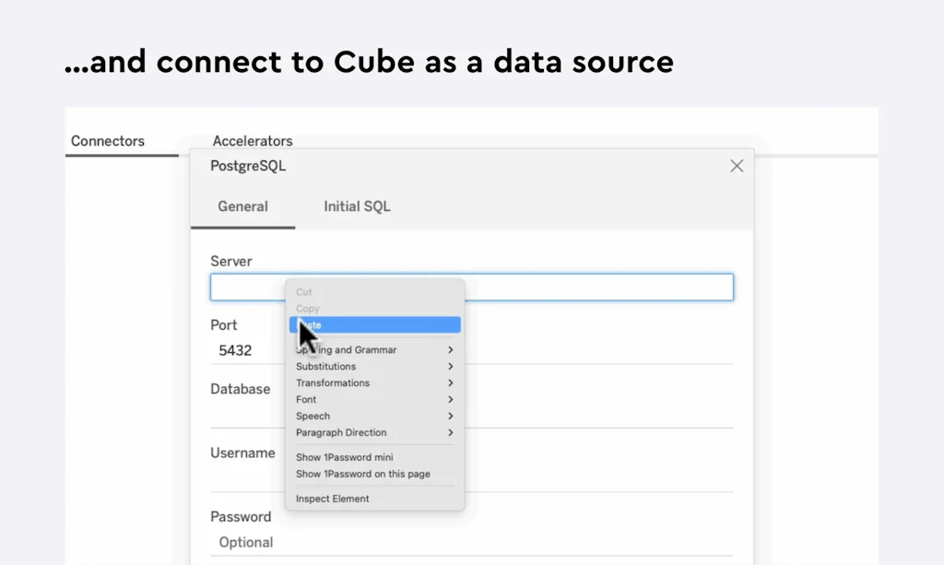Select the General tab
Screen dimensions: 944x565
(x=242, y=206)
